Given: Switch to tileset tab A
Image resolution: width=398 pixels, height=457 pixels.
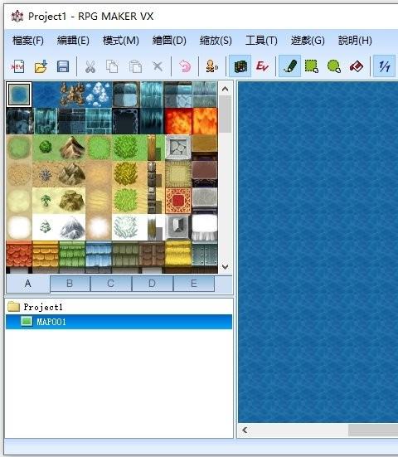Looking at the screenshot, I should (28, 284).
